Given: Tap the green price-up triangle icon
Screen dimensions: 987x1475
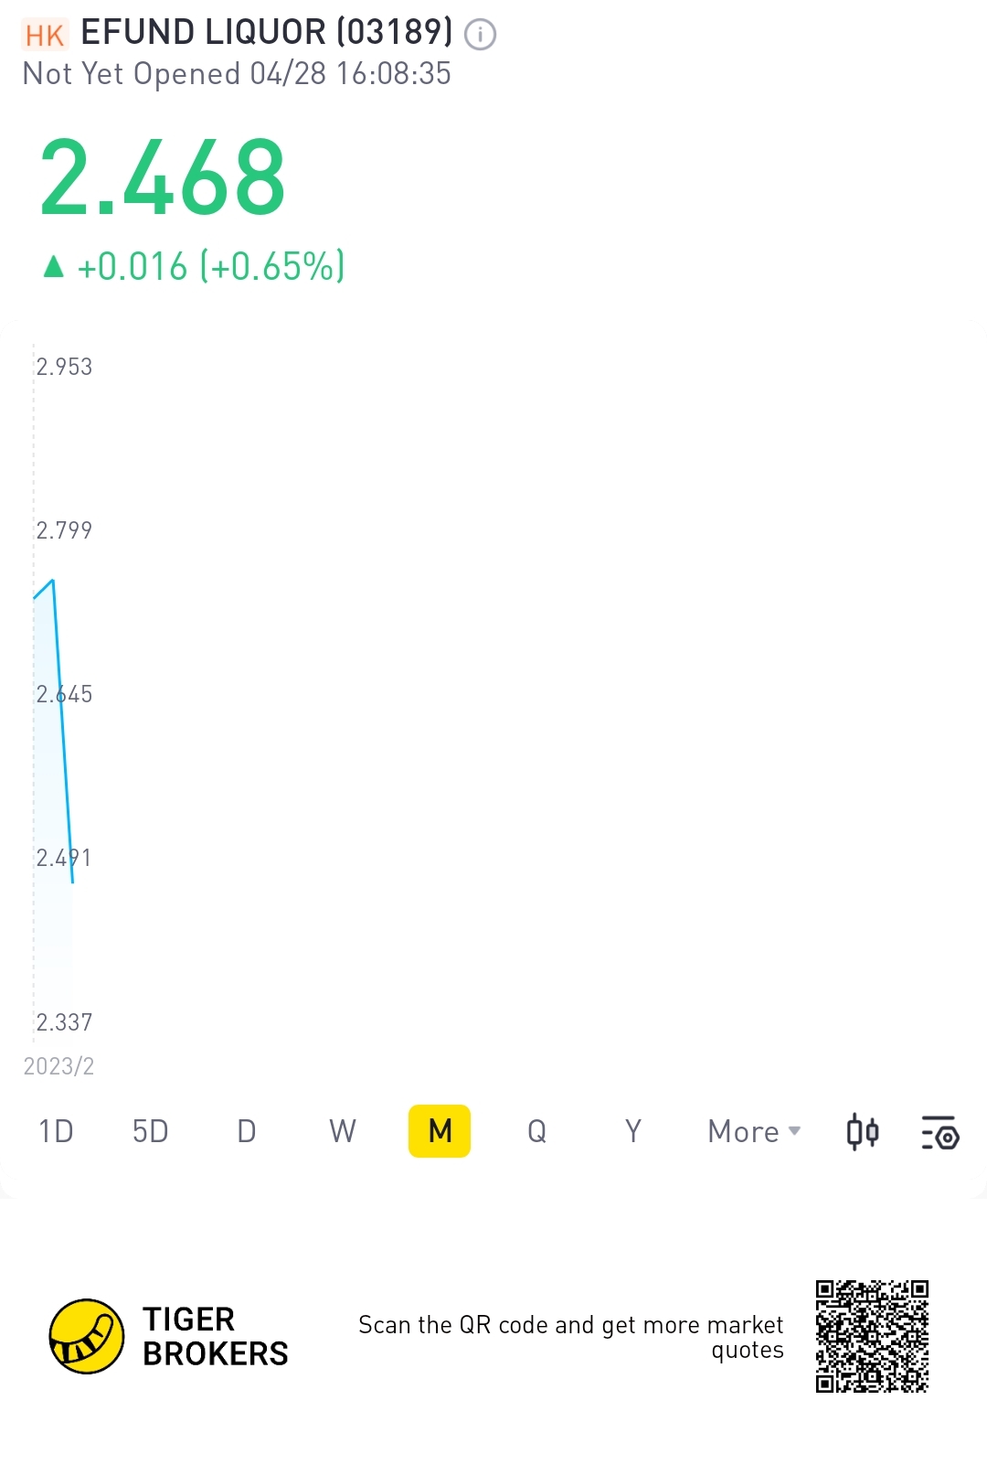Looking at the screenshot, I should click(x=54, y=266).
